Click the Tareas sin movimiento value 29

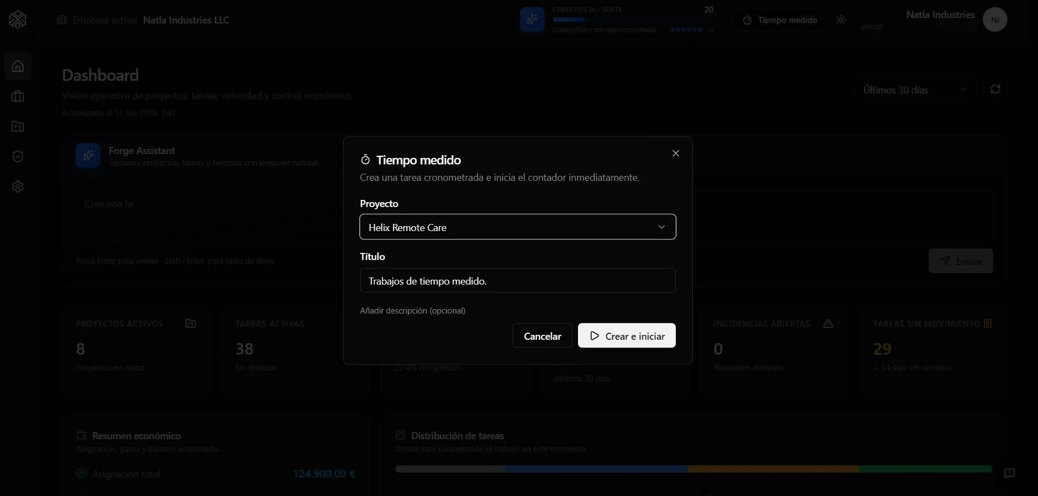[x=882, y=349]
